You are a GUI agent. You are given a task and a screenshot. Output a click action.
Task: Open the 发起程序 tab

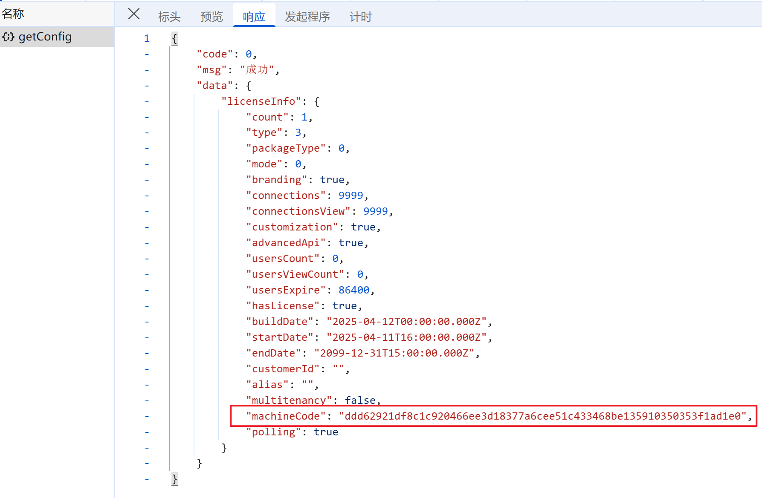(x=307, y=17)
